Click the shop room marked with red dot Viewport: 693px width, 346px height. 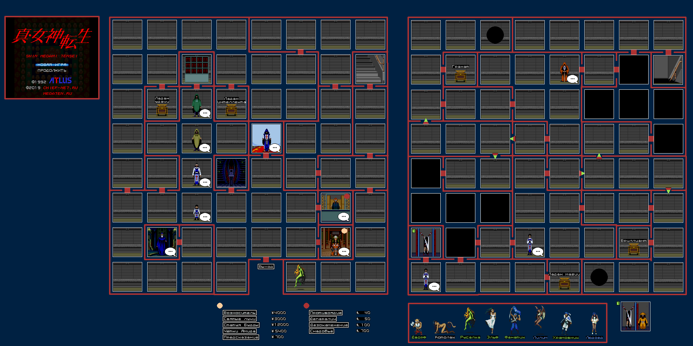[336, 208]
